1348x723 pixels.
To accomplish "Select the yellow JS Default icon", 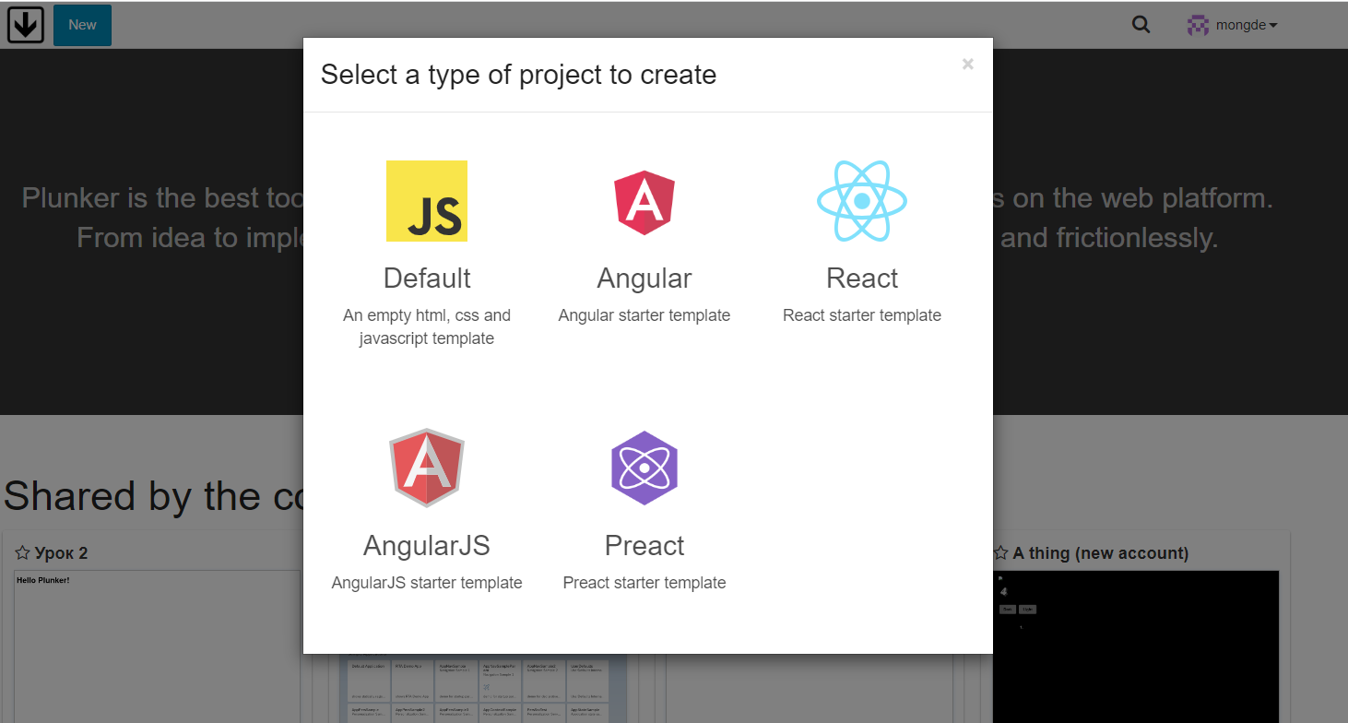I will 426,201.
